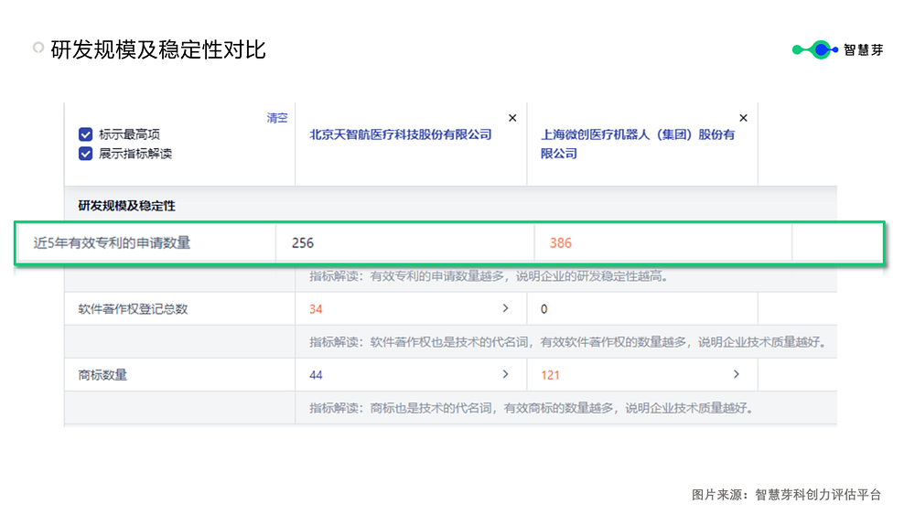
Task: Click the 商标也是技术的代名词 interpretation text
Action: pos(531,408)
